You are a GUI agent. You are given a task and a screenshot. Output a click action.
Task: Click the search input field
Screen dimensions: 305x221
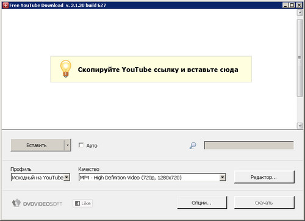(x=249, y=145)
